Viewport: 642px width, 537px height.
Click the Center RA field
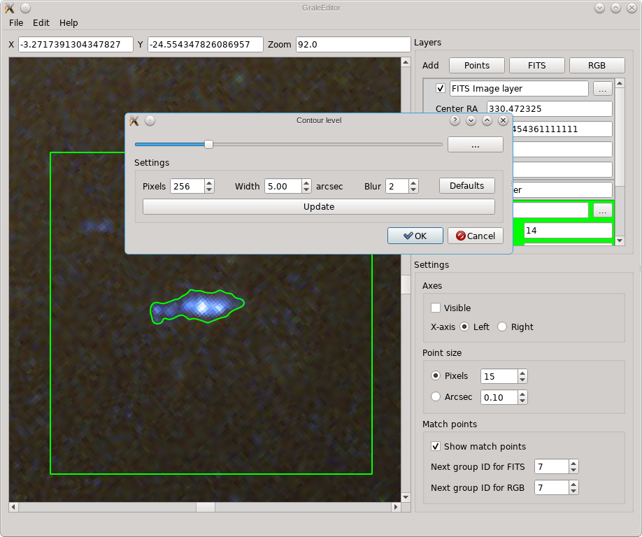(550, 109)
